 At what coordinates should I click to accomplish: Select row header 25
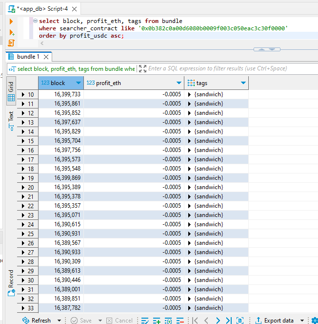coord(28,234)
